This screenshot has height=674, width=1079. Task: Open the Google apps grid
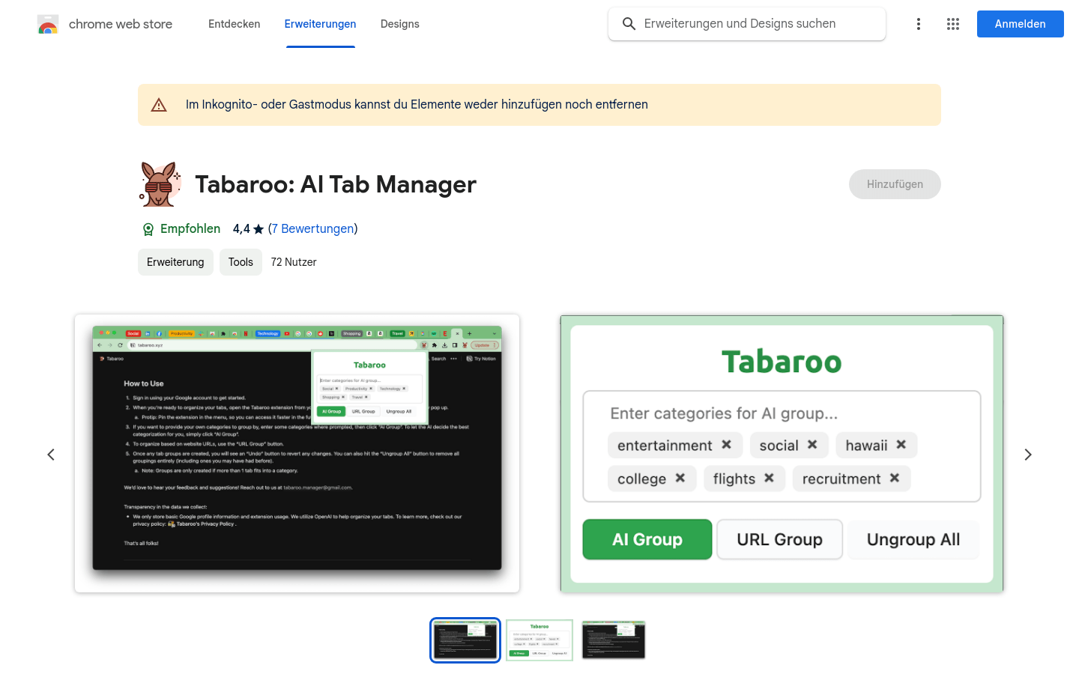point(953,24)
